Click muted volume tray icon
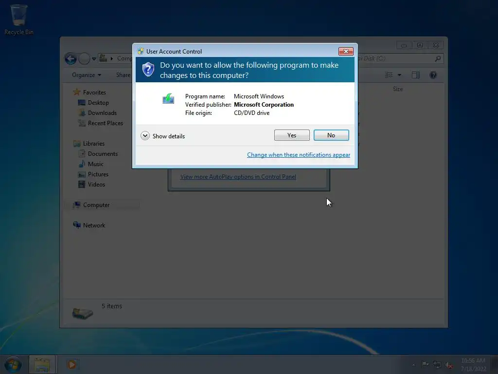The height and width of the screenshot is (374, 498). coord(449,365)
